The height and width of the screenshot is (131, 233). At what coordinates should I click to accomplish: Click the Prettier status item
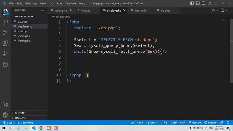pyautogui.click(x=210, y=123)
